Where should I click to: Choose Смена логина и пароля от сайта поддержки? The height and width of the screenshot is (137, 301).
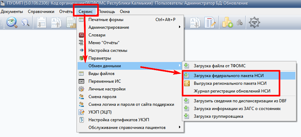tap(130, 104)
